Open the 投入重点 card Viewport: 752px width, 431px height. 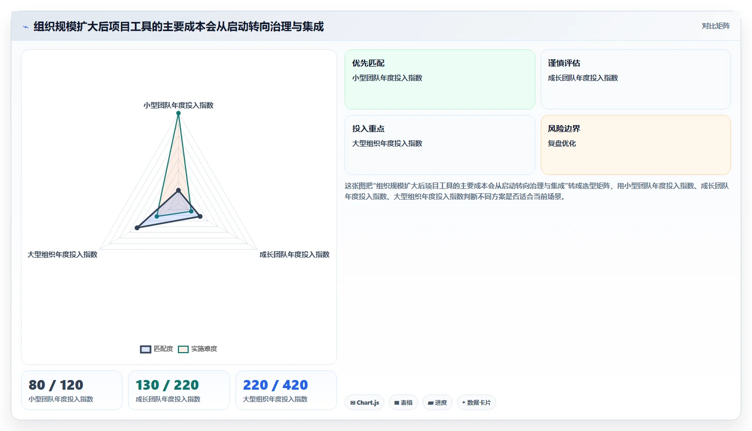coord(440,145)
